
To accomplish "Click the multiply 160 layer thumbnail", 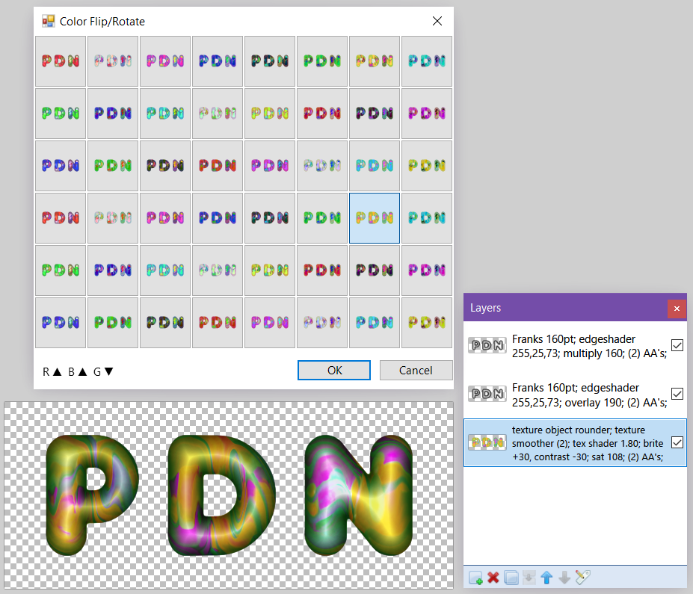I will (487, 345).
